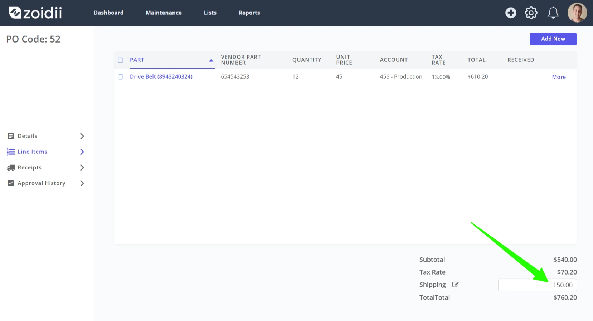The height and width of the screenshot is (321, 593).
Task: Click the UNIT PRICE column header
Action: click(x=344, y=60)
